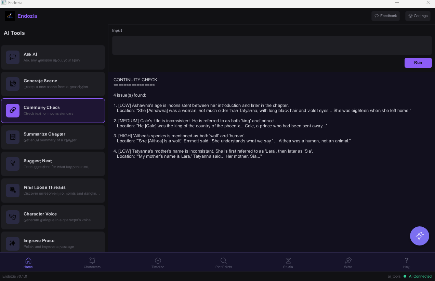Click the Continuity Check link icon
Viewport: 435px width, 281px height.
pyautogui.click(x=13, y=111)
